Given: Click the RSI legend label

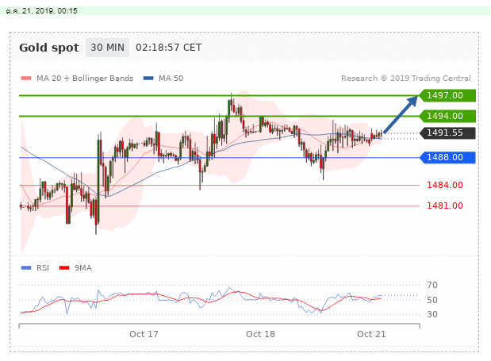Looking at the screenshot, I should point(43,268).
